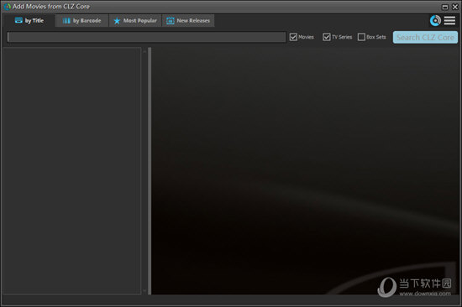Screen dimensions: 462x307
Task: Click the results list scroll down arrow
Action: coord(144,290)
